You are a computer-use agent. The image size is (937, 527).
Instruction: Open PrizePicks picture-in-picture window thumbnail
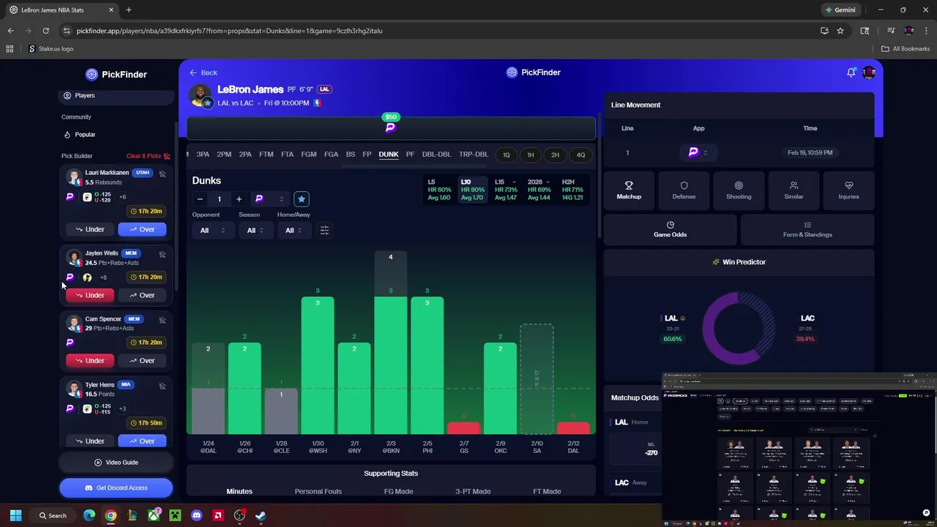[799, 449]
